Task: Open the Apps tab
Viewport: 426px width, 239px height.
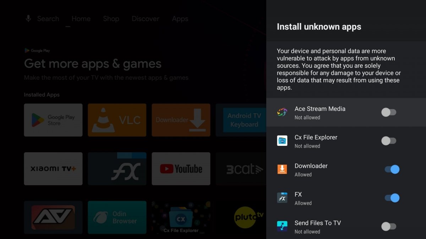Action: [180, 19]
